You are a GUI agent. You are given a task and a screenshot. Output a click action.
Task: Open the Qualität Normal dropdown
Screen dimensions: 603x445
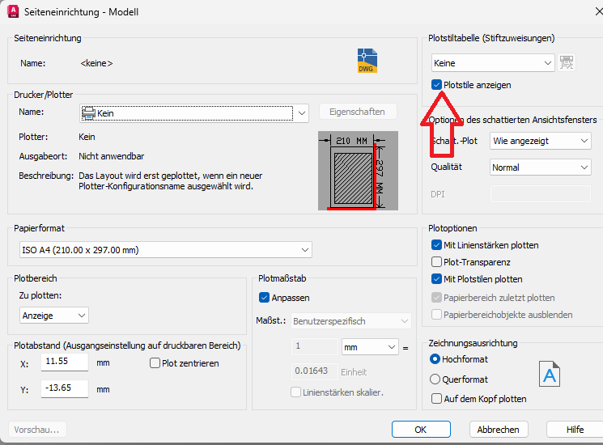tap(541, 167)
